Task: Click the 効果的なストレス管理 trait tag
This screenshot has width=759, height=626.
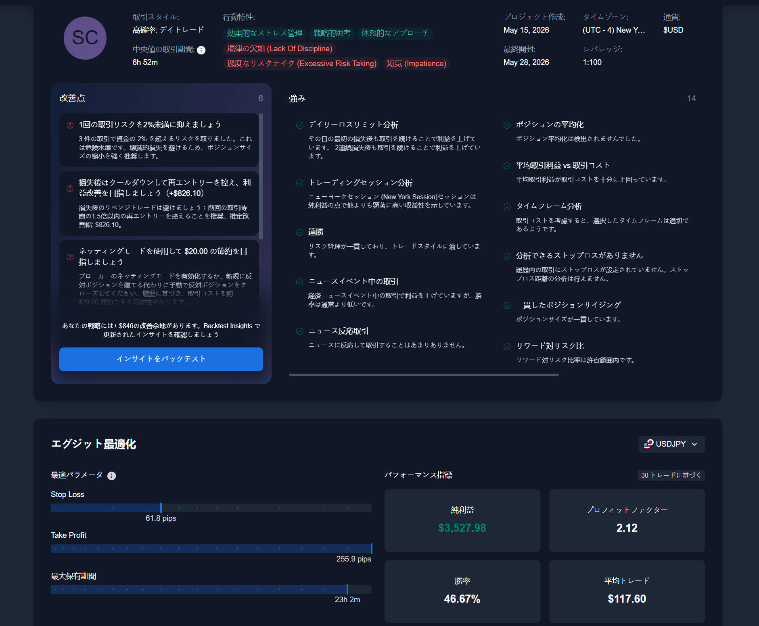Action: pyautogui.click(x=265, y=33)
